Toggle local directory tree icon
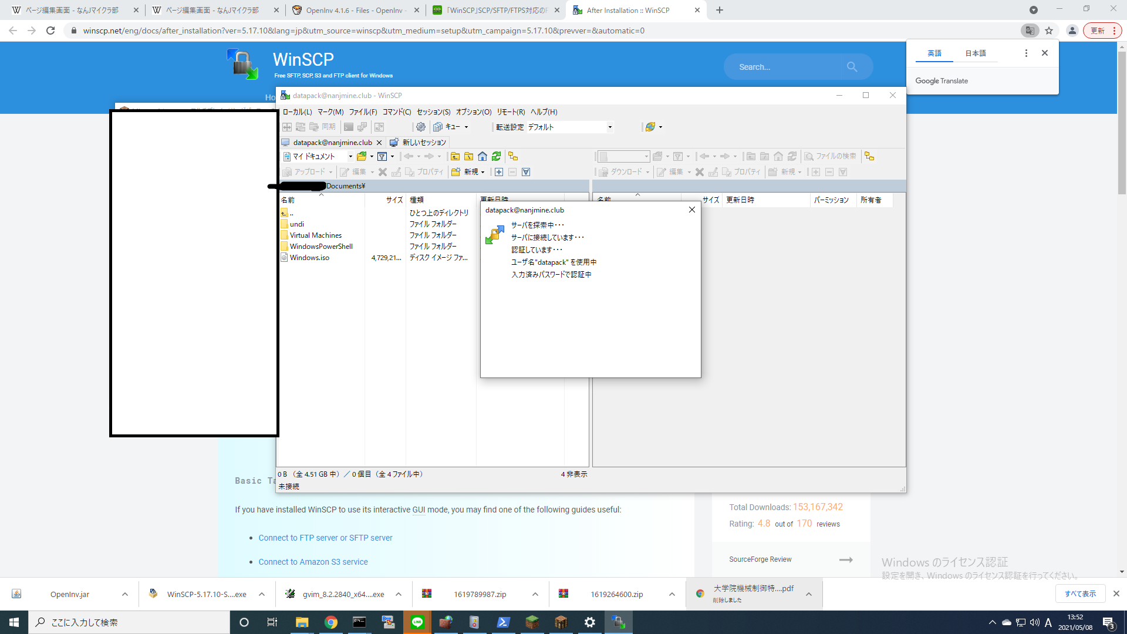 (513, 156)
